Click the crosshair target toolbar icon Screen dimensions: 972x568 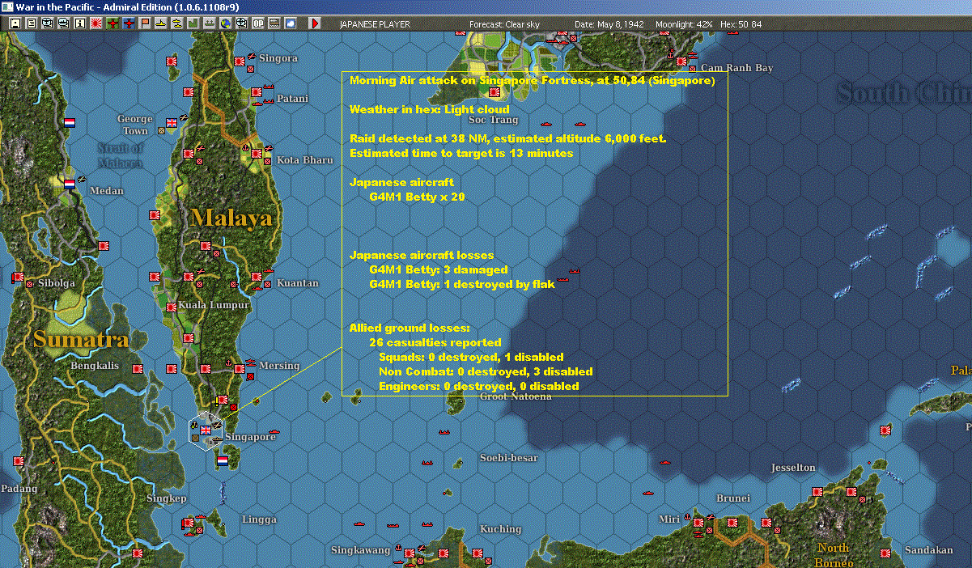pyautogui.click(x=241, y=24)
